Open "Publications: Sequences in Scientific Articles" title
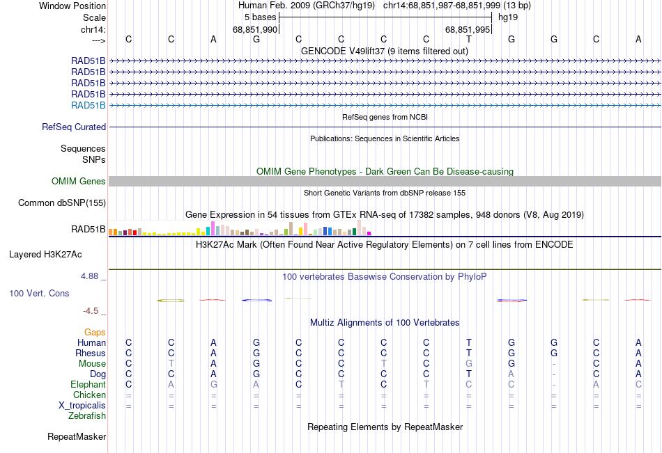The image size is (662, 453). click(x=385, y=138)
